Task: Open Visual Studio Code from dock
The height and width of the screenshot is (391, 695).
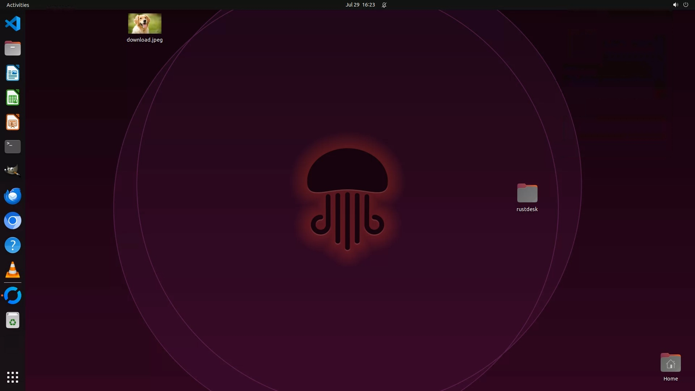Action: pos(13,24)
